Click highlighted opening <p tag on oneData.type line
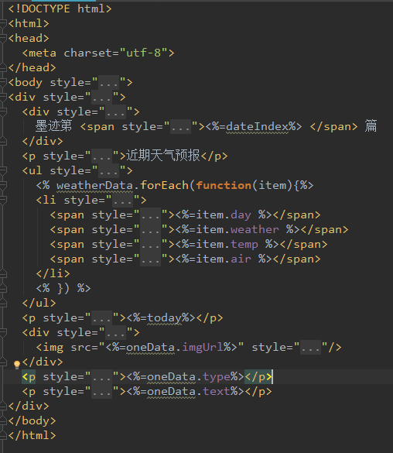The image size is (393, 453). pos(29,377)
